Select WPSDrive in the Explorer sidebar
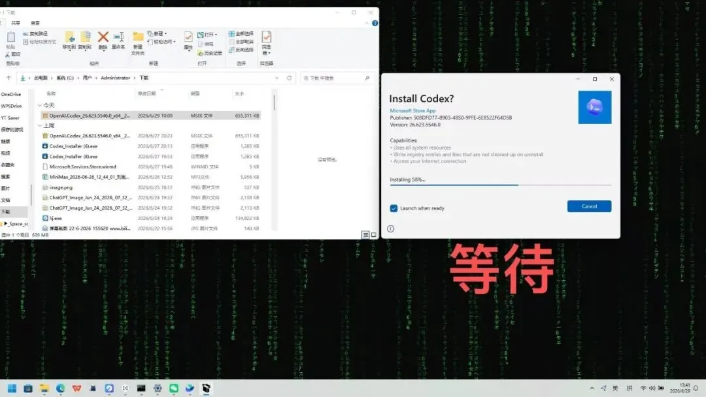This screenshot has width=706, height=397. click(x=12, y=106)
